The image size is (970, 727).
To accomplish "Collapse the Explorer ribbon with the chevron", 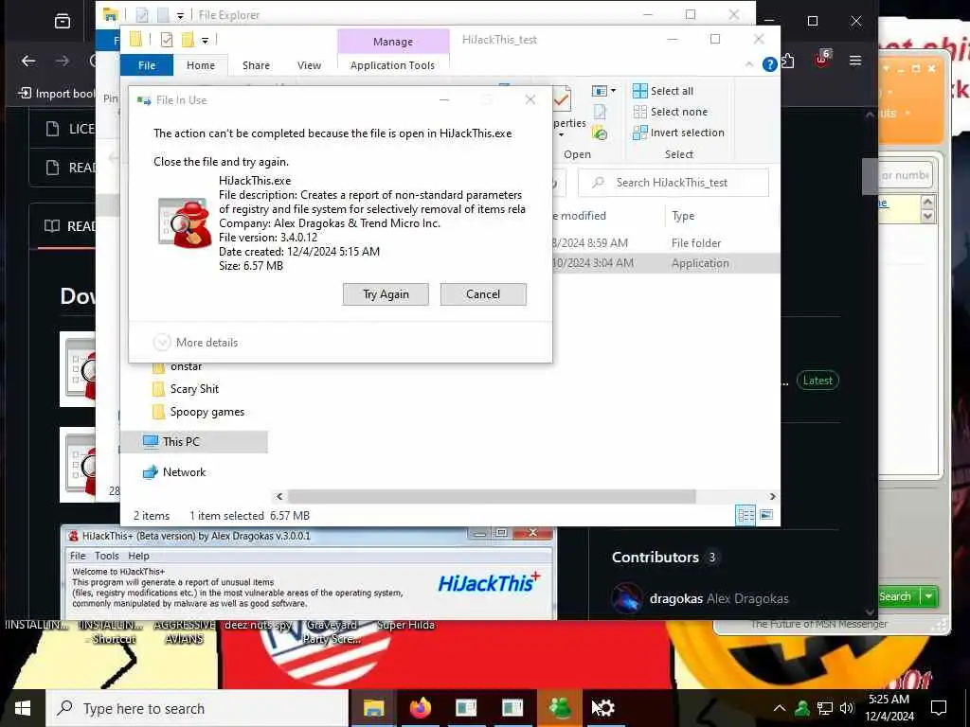I will [749, 64].
